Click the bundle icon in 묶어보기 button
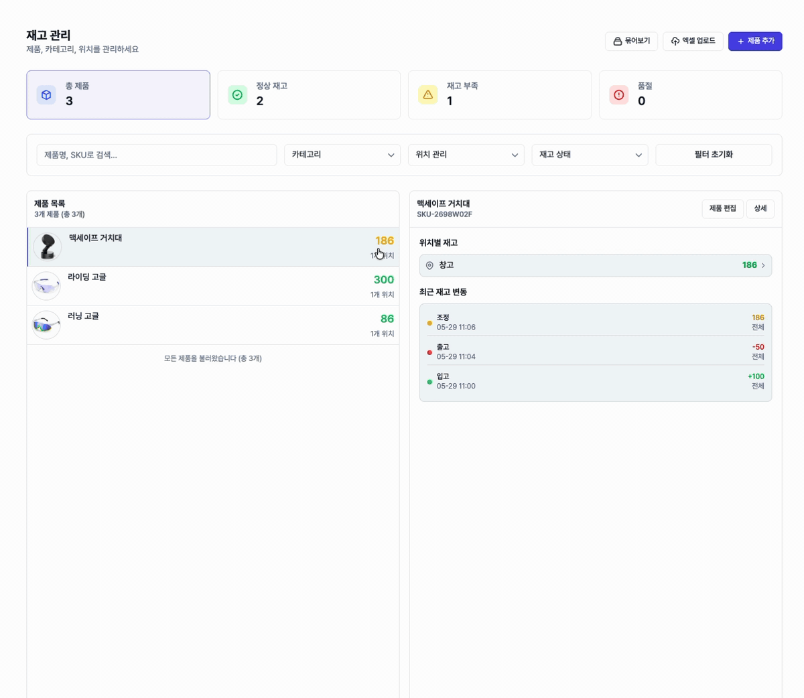This screenshot has height=698, width=804. pyautogui.click(x=618, y=42)
